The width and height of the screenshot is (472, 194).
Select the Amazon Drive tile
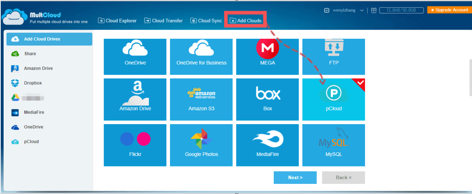point(135,100)
